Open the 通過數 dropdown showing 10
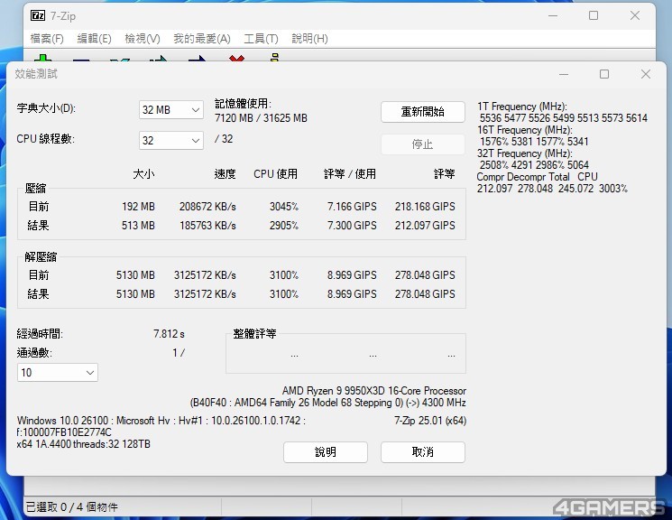This screenshot has width=672, height=520. coord(58,373)
